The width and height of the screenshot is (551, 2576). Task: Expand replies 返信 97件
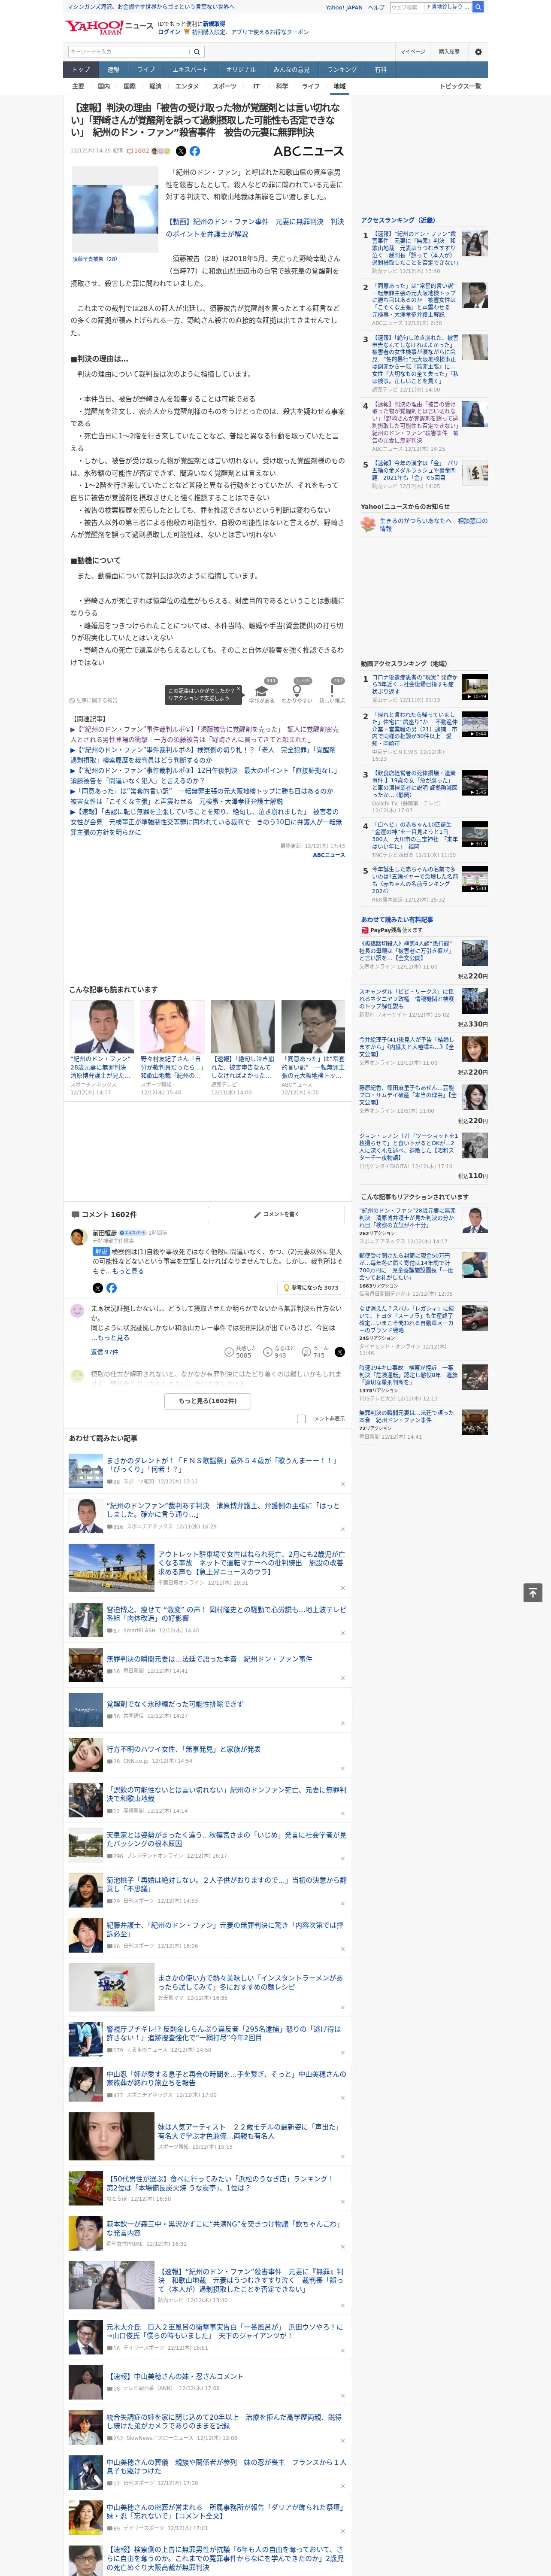point(105,1351)
